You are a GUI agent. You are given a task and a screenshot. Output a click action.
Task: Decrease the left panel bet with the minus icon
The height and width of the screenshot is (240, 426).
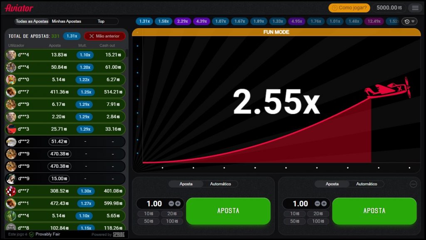(x=171, y=203)
